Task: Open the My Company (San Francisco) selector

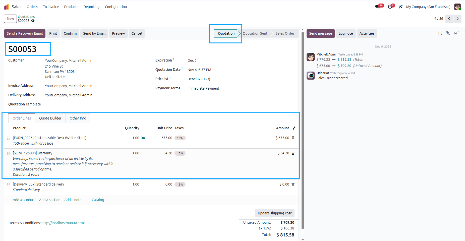Action: (x=428, y=7)
